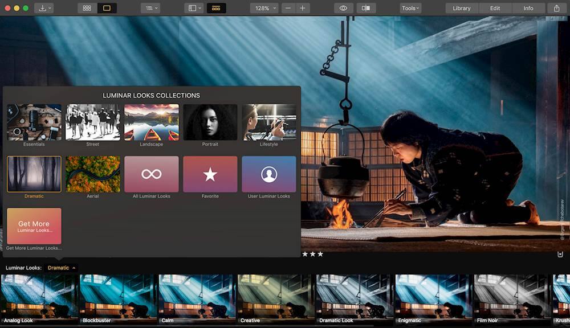Viewport: 570px width, 328px height.
Task: Select the Landscape looks collection thumbnail
Action: point(151,122)
